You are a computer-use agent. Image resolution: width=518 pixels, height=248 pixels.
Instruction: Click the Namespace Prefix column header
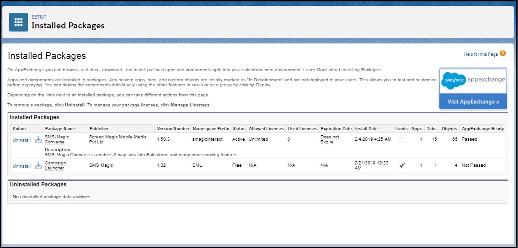[211, 129]
